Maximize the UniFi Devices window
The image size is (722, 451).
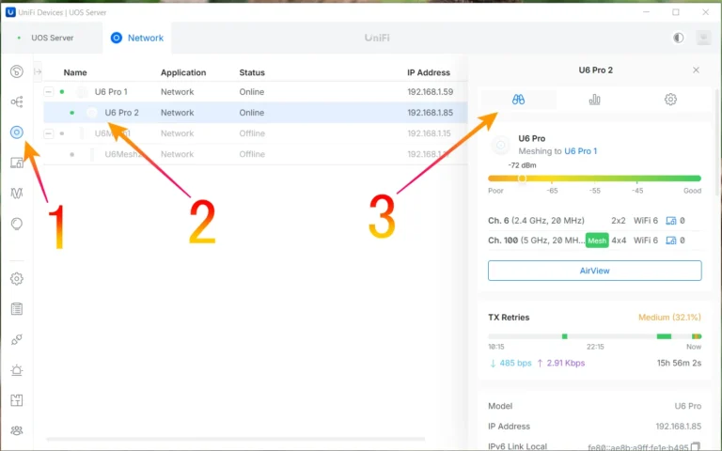pyautogui.click(x=676, y=12)
